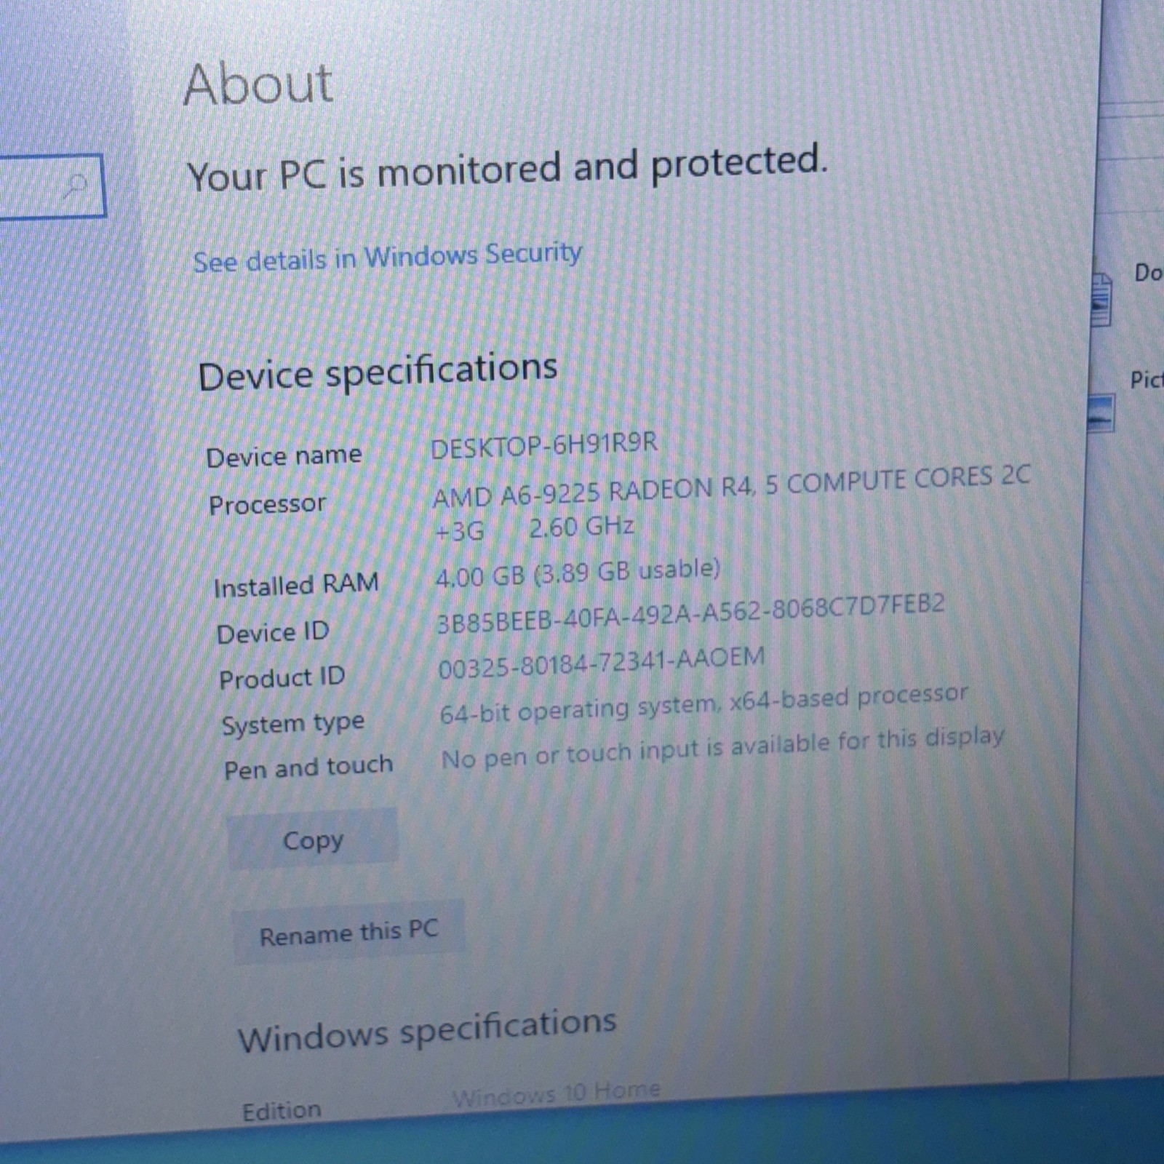Open See details in Windows Security link

click(x=387, y=258)
